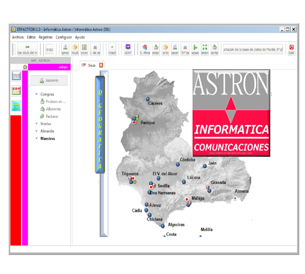Viewport: 305px width, 274px height.
Task: Expand the Maestros tree section
Action: click(x=36, y=139)
